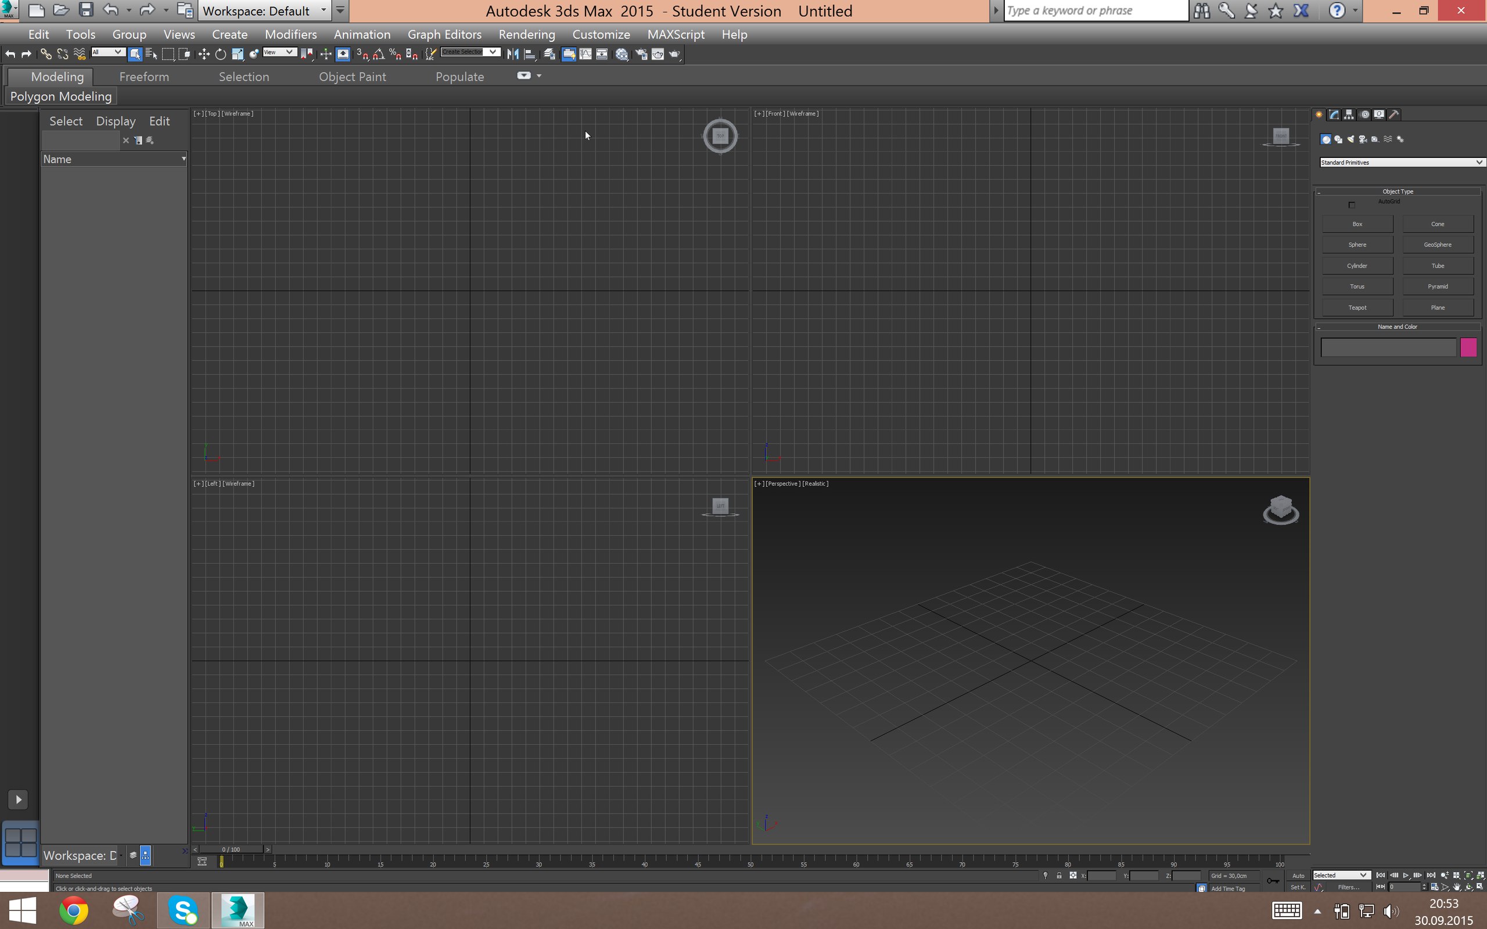
Task: Open the Create Selection Set dropdown
Action: pyautogui.click(x=470, y=52)
